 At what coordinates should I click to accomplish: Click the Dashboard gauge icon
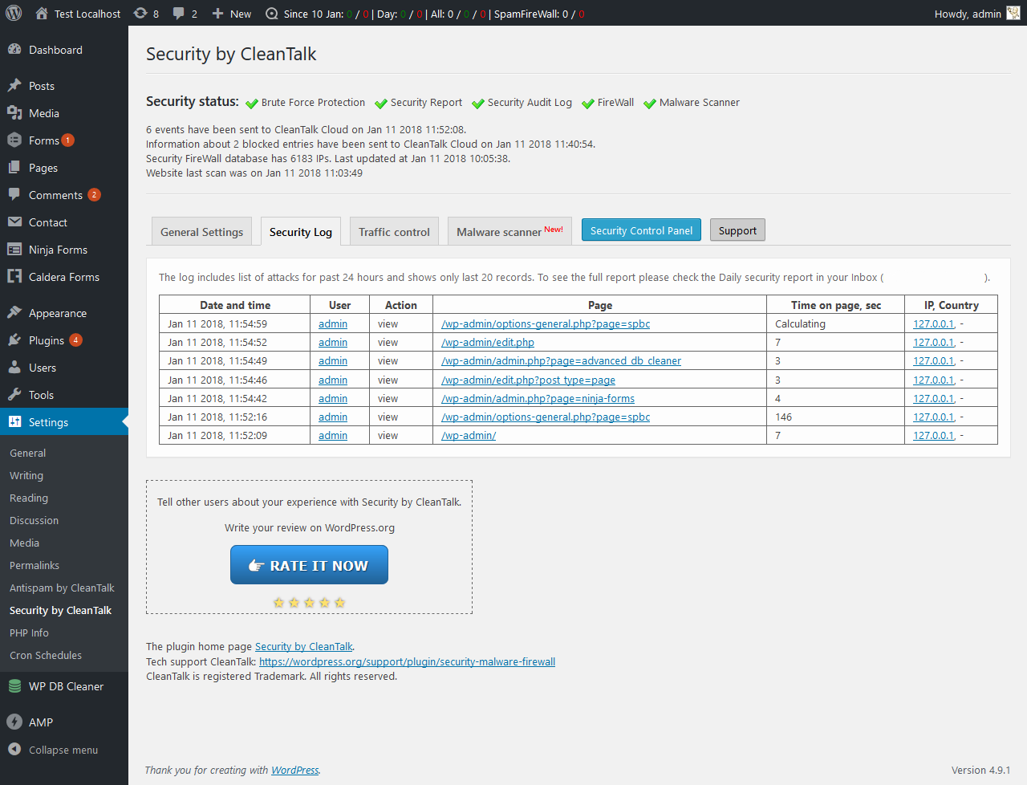14,50
